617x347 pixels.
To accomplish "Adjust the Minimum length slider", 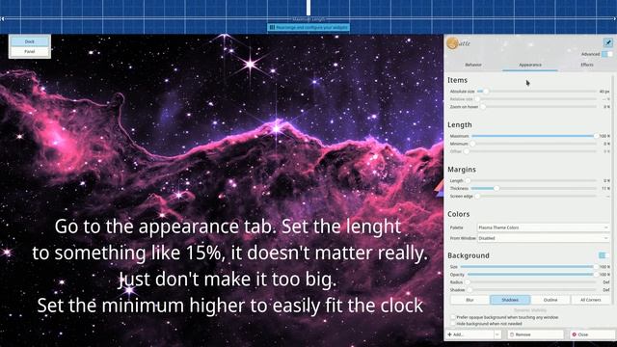I will point(534,144).
